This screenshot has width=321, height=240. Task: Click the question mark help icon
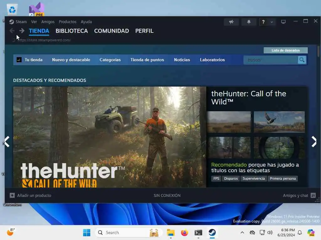(263, 22)
